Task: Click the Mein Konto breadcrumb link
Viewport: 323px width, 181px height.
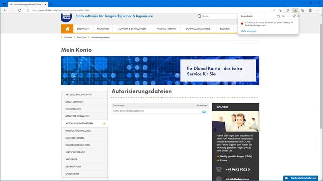Action: point(82,37)
